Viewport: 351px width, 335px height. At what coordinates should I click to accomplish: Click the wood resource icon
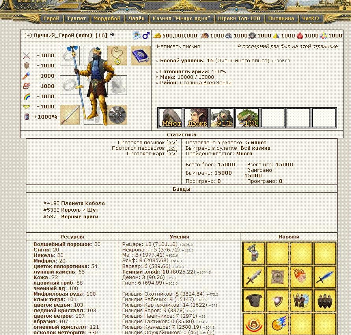coord(205,35)
